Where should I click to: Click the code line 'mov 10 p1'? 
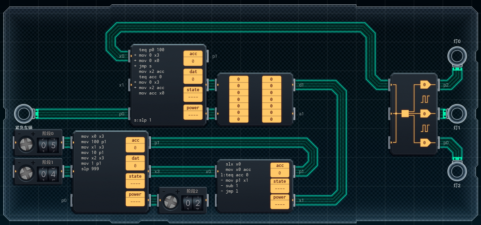[92, 153]
